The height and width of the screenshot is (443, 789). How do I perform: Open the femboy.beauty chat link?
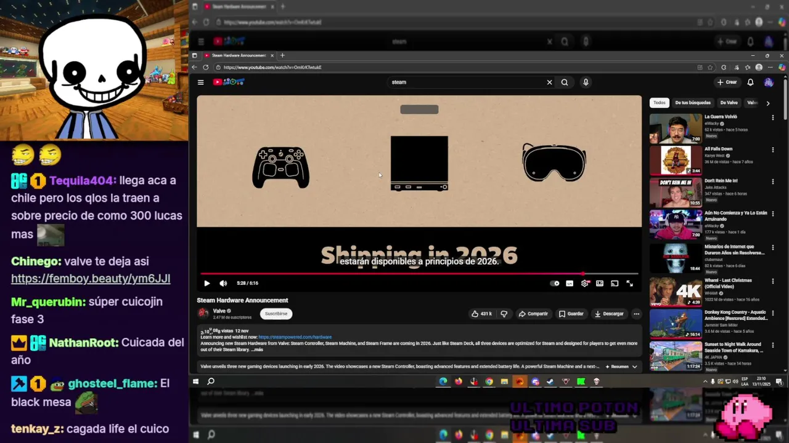point(91,278)
